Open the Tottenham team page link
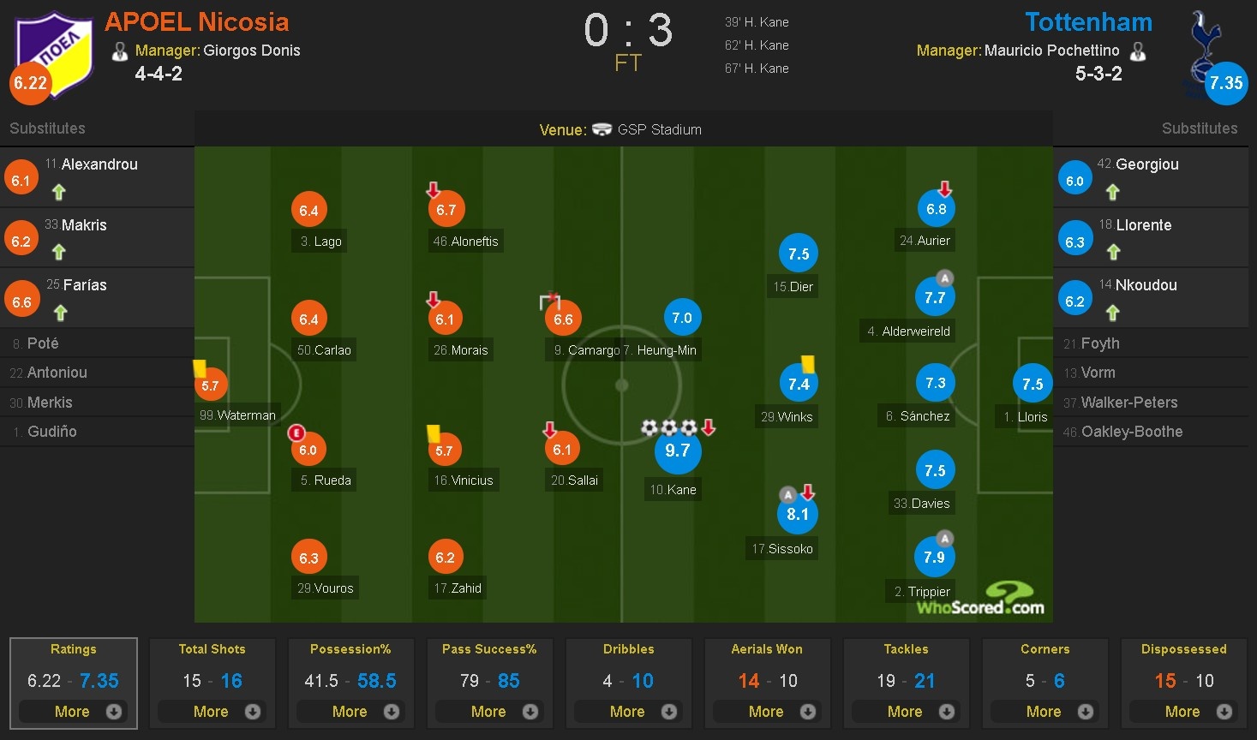The height and width of the screenshot is (740, 1257). click(x=1088, y=21)
